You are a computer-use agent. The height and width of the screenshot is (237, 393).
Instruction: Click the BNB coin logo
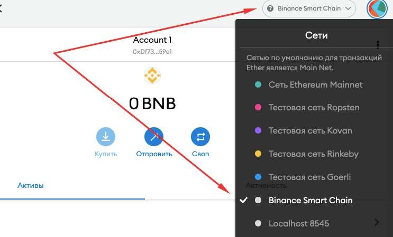point(152,76)
